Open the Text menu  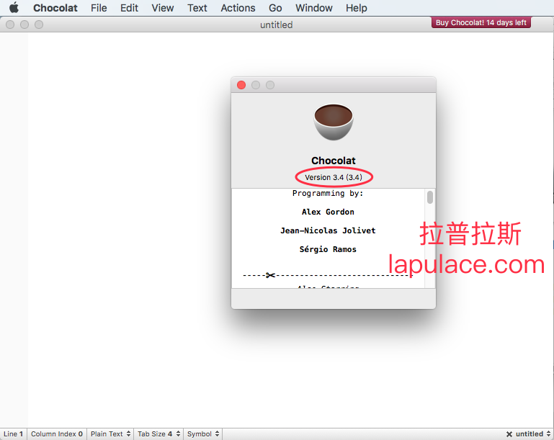click(197, 8)
